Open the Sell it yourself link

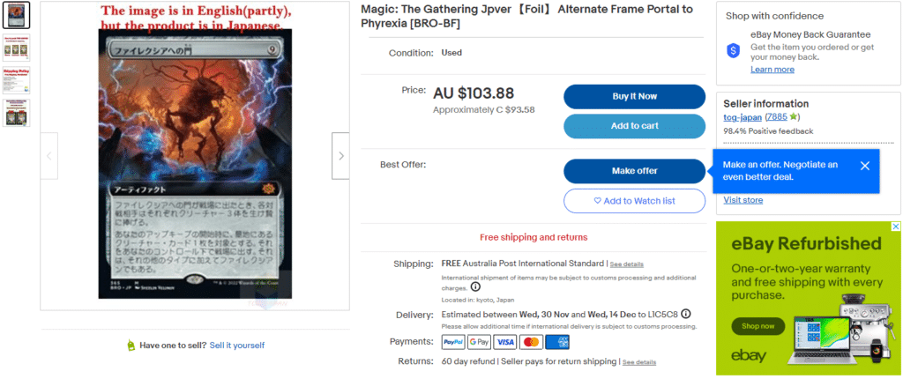coord(236,346)
